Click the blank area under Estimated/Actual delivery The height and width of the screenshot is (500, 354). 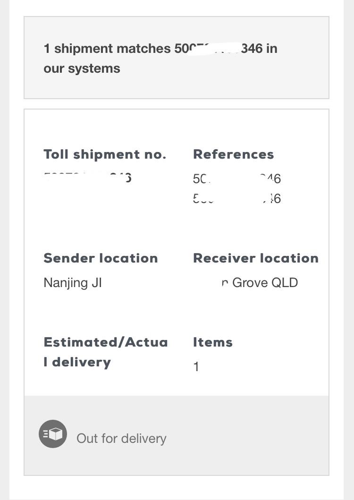coord(106,380)
